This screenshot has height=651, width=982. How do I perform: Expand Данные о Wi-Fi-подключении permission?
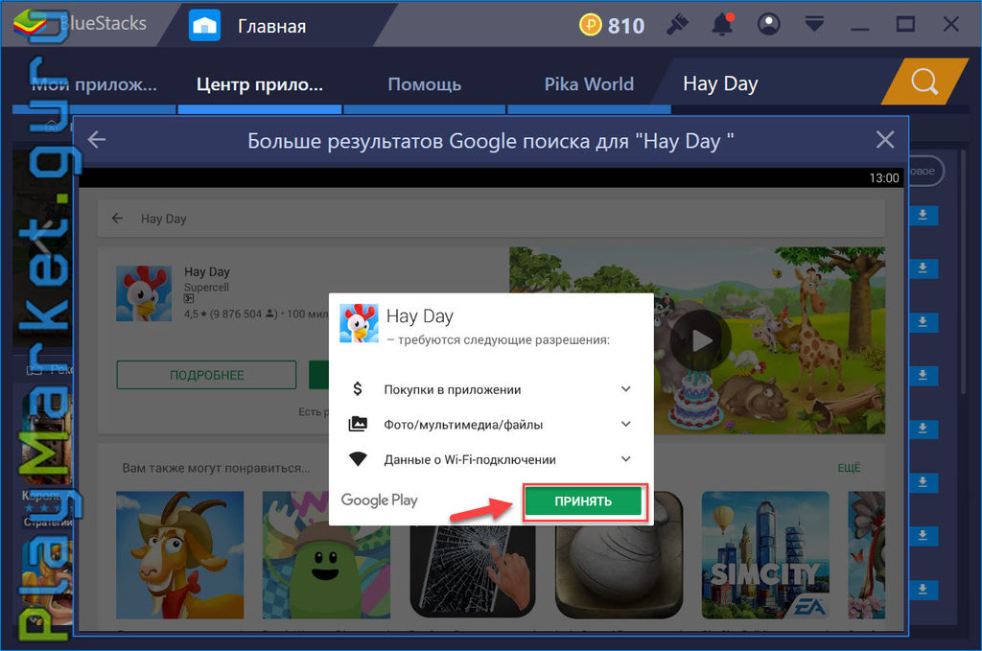point(625,459)
